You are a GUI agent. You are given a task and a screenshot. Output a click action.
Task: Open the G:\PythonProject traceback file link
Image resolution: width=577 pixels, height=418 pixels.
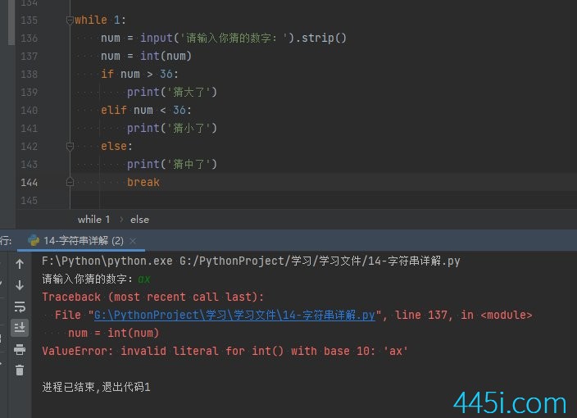[x=234, y=315]
